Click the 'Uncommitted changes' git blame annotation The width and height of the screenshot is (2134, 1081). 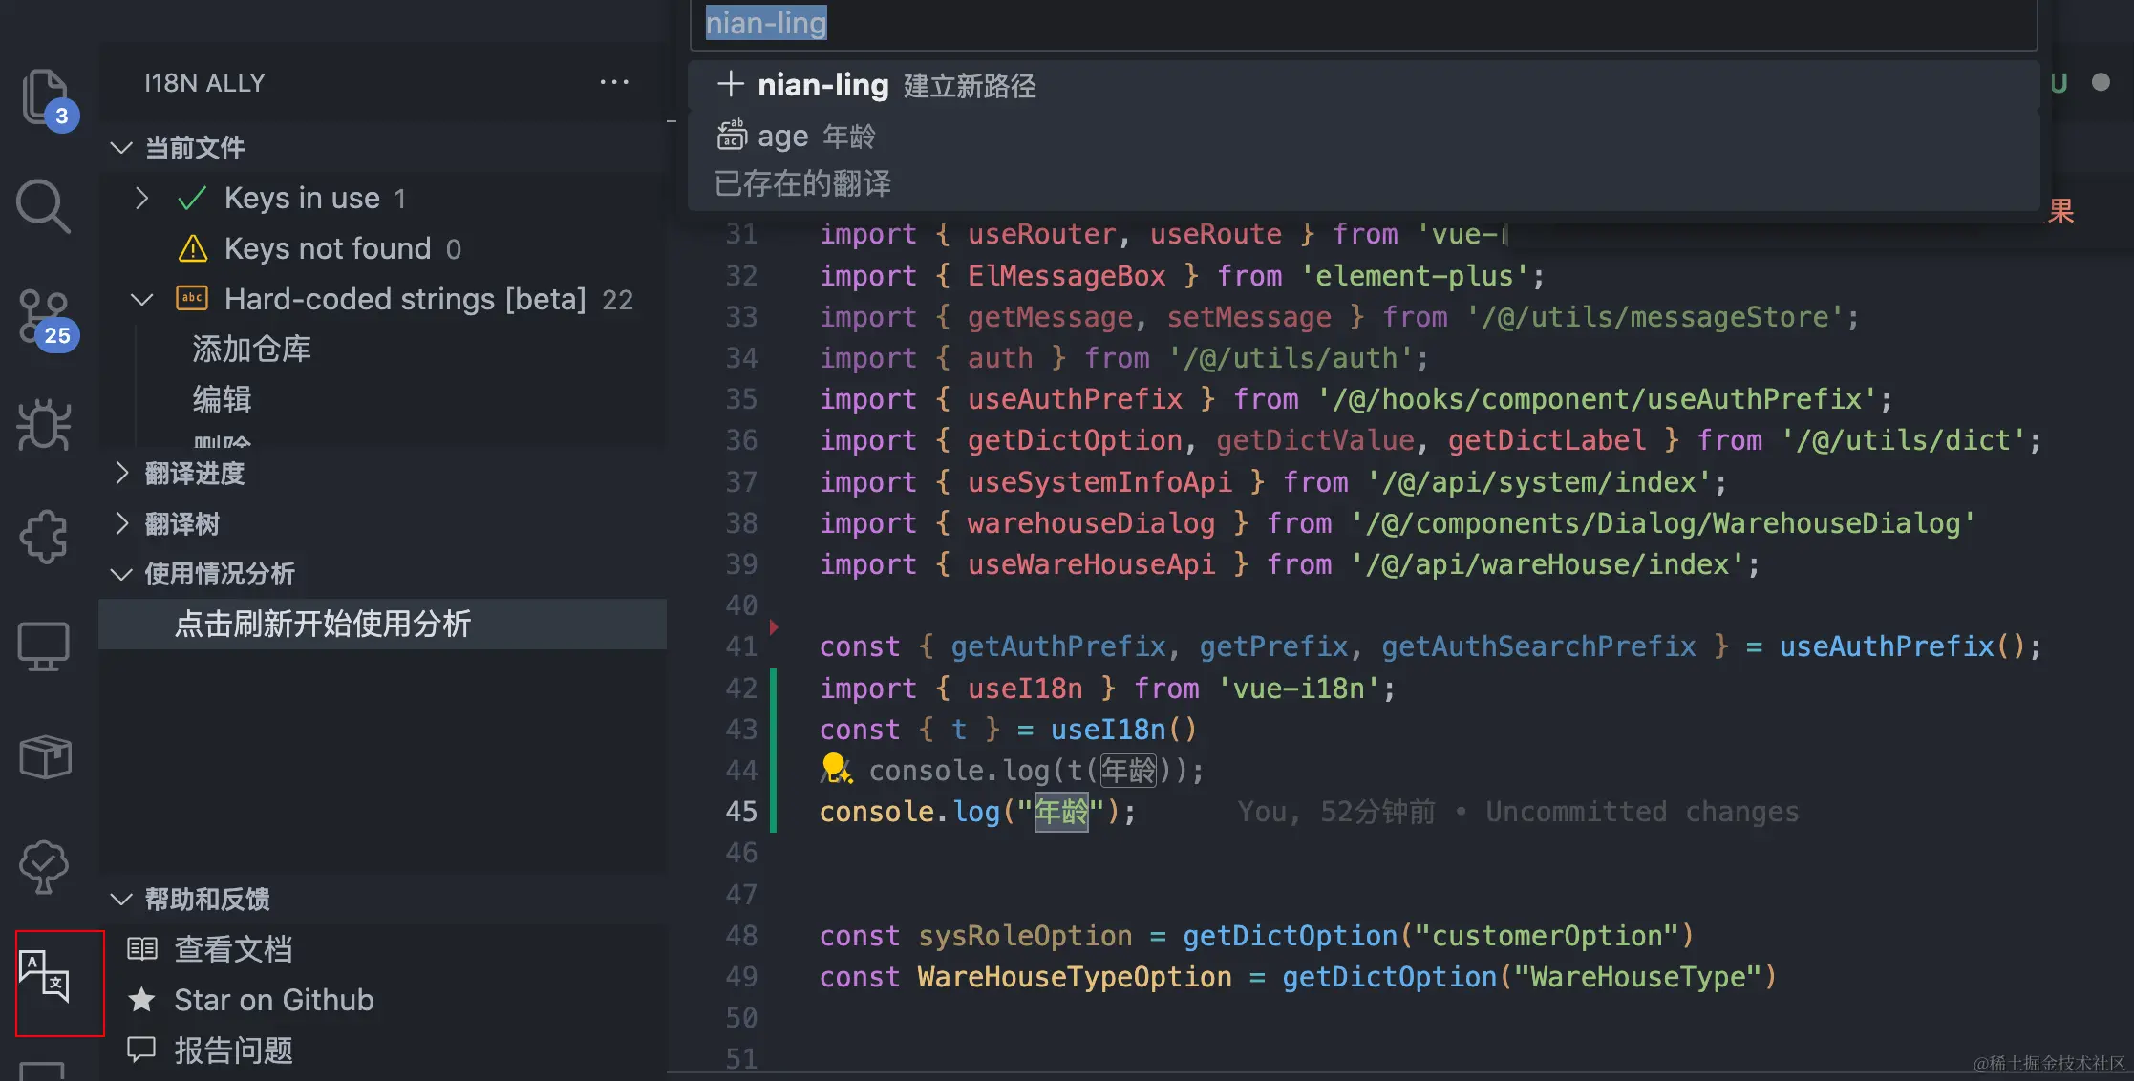(1642, 811)
